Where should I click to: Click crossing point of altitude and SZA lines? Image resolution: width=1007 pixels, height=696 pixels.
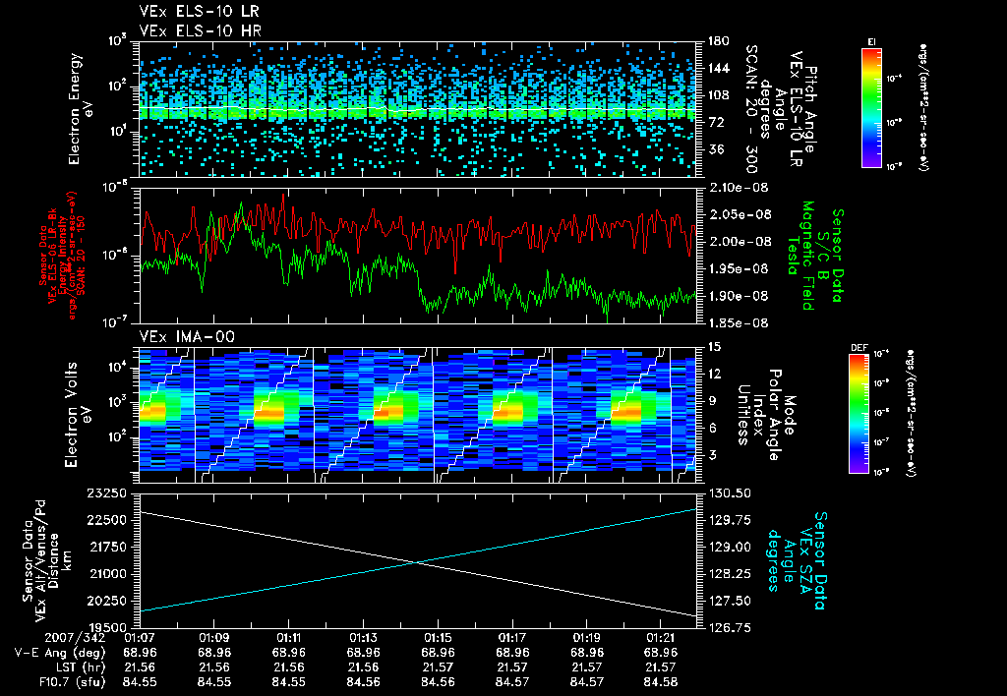tap(418, 563)
